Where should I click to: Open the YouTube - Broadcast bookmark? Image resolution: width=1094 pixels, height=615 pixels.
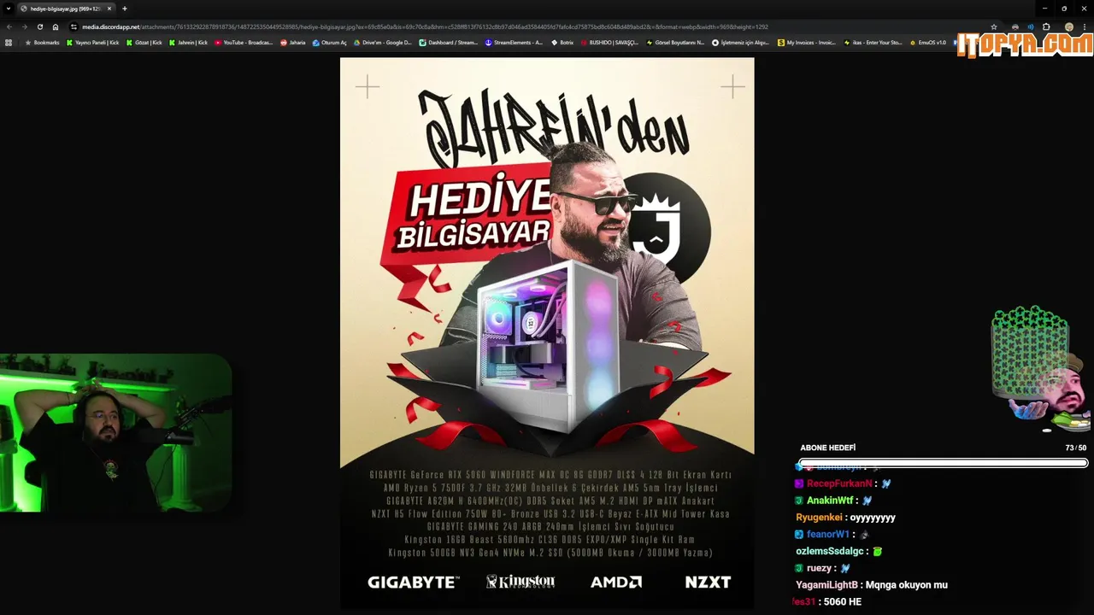244,42
